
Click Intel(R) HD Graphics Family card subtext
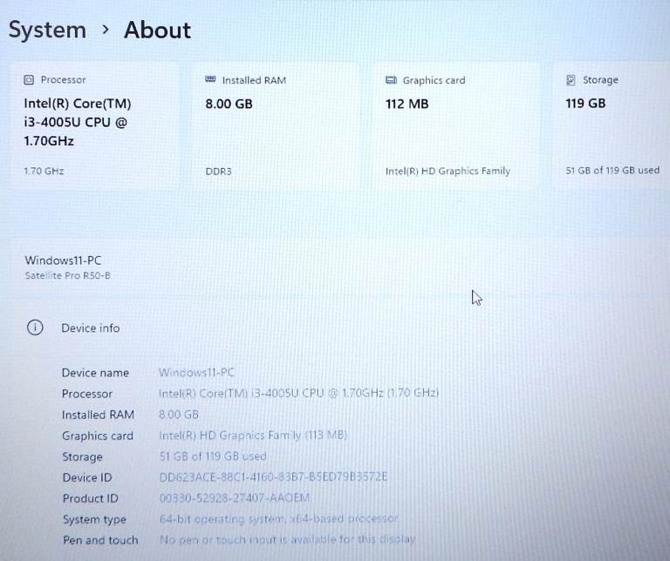[x=448, y=171]
